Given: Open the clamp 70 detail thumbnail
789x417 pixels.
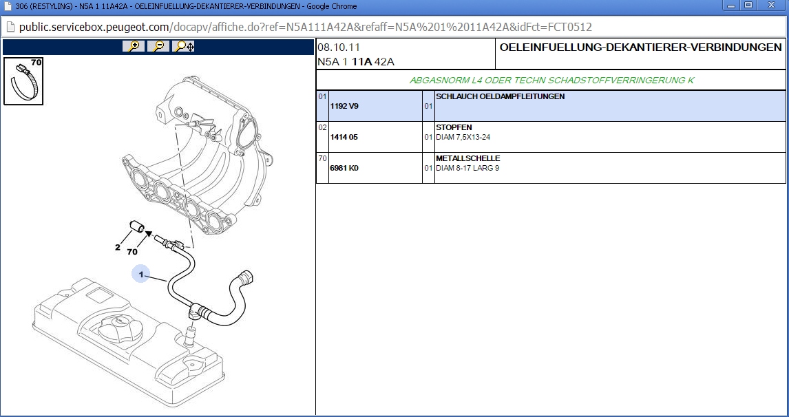Looking at the screenshot, I should point(23,81).
